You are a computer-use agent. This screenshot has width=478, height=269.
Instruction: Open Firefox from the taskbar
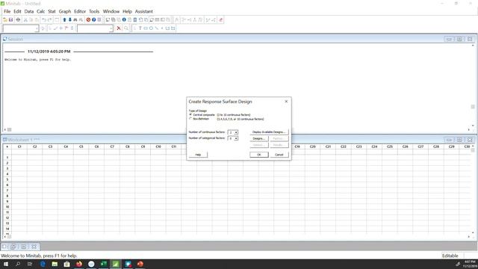coord(79,264)
